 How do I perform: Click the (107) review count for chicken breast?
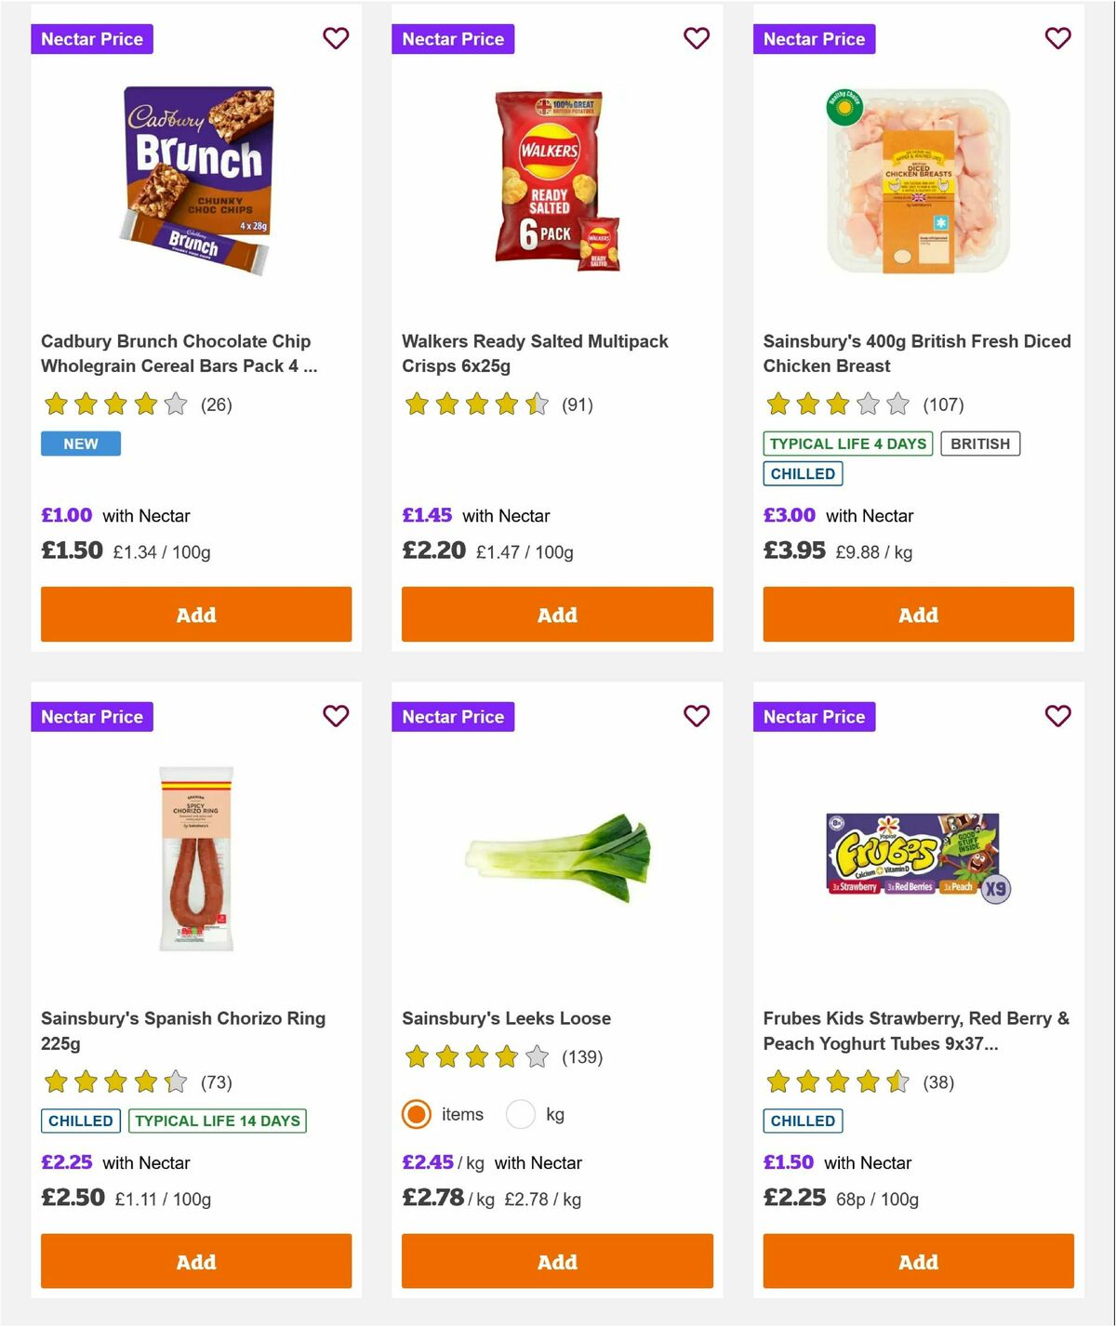click(943, 405)
